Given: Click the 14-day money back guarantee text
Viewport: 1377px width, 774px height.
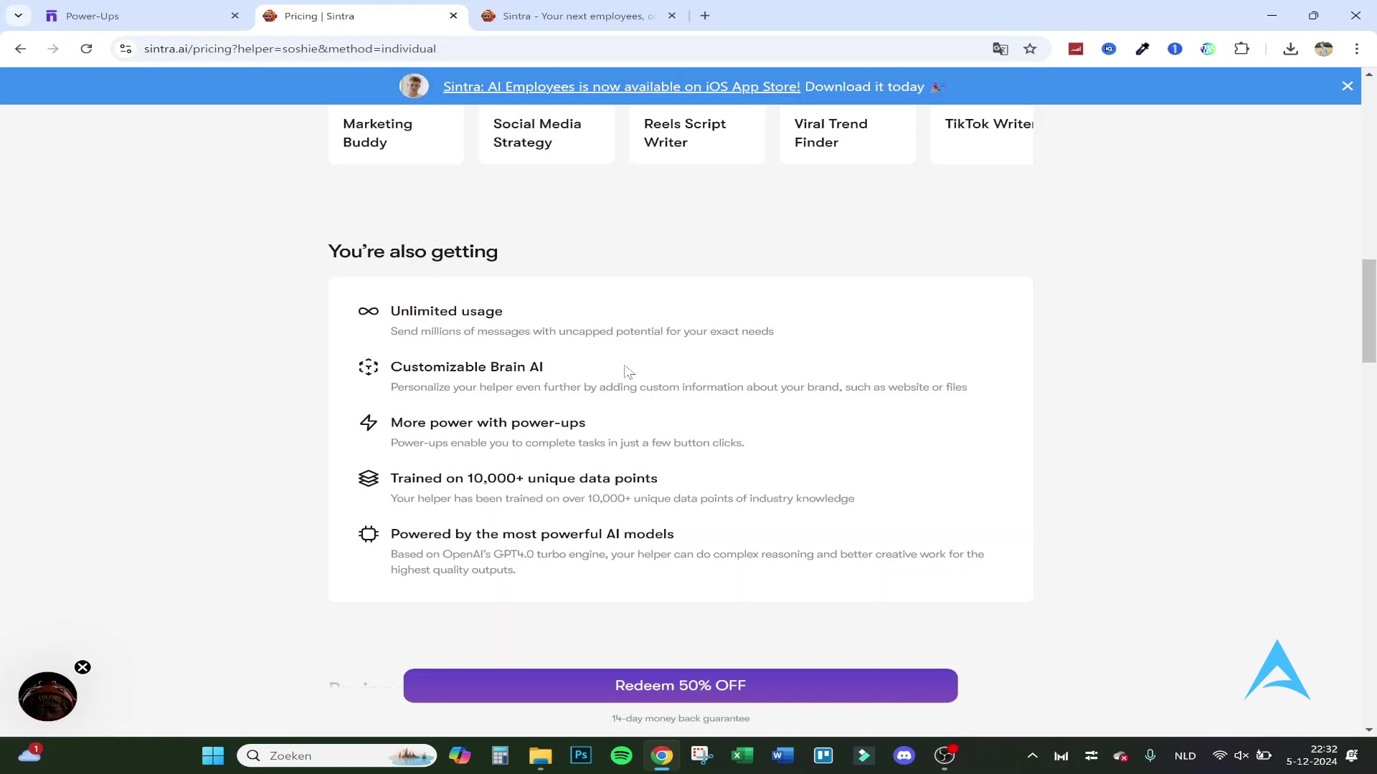Looking at the screenshot, I should coord(680,719).
